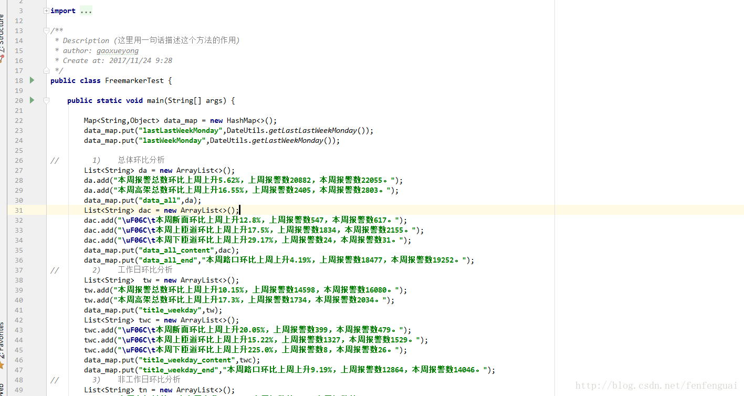Click the "lastWeekMonday" string key on line 24

tap(172, 140)
